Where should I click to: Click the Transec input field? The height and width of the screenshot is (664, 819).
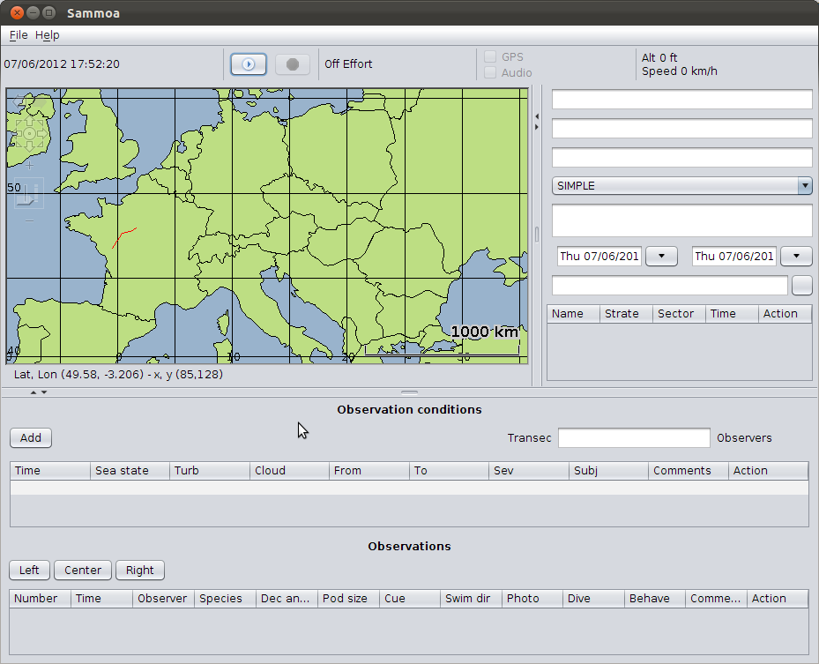(634, 437)
